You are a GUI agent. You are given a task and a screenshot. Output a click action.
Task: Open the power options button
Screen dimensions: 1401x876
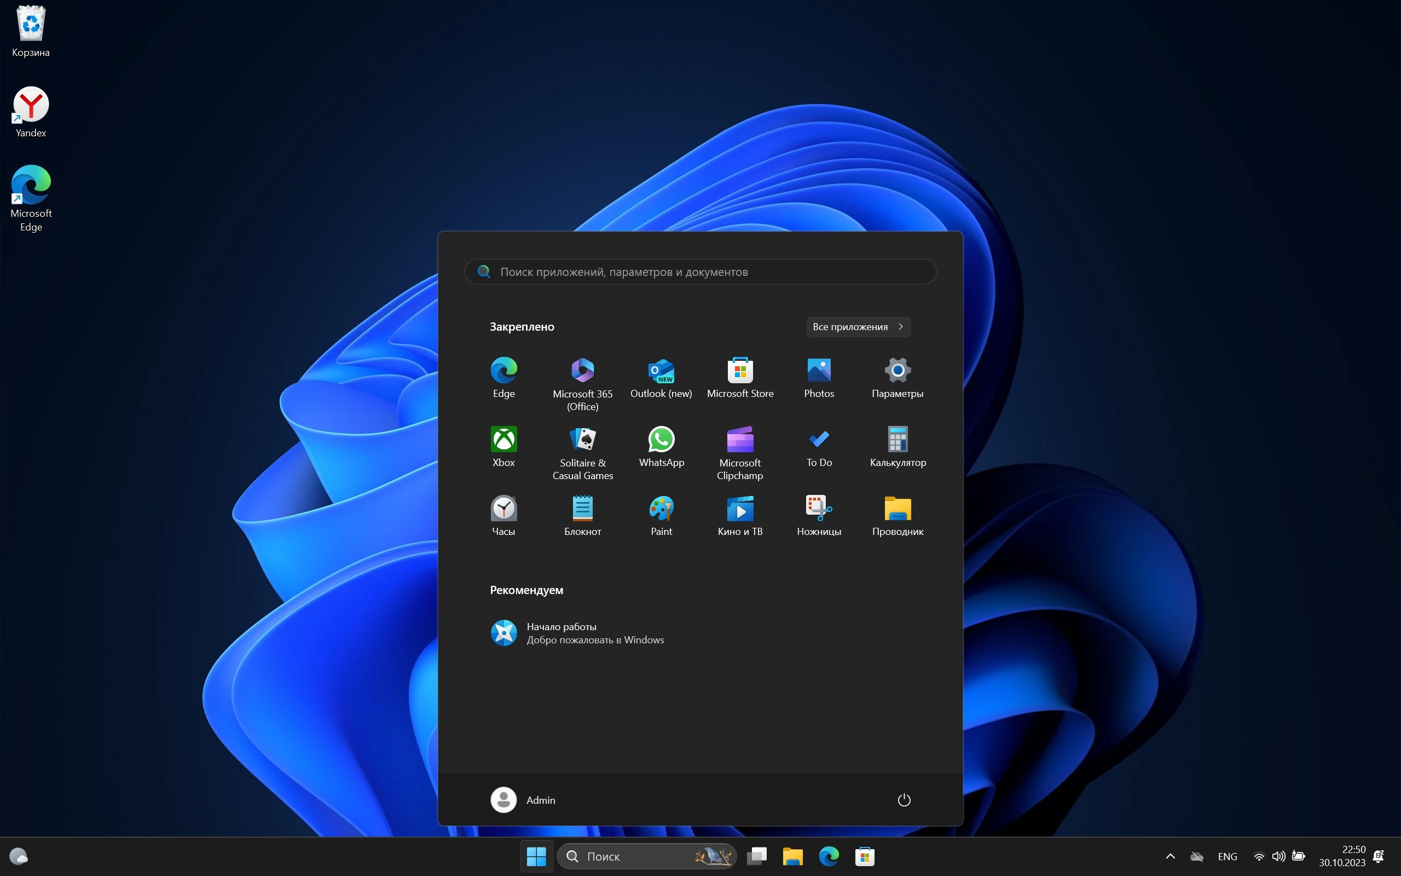point(904,800)
